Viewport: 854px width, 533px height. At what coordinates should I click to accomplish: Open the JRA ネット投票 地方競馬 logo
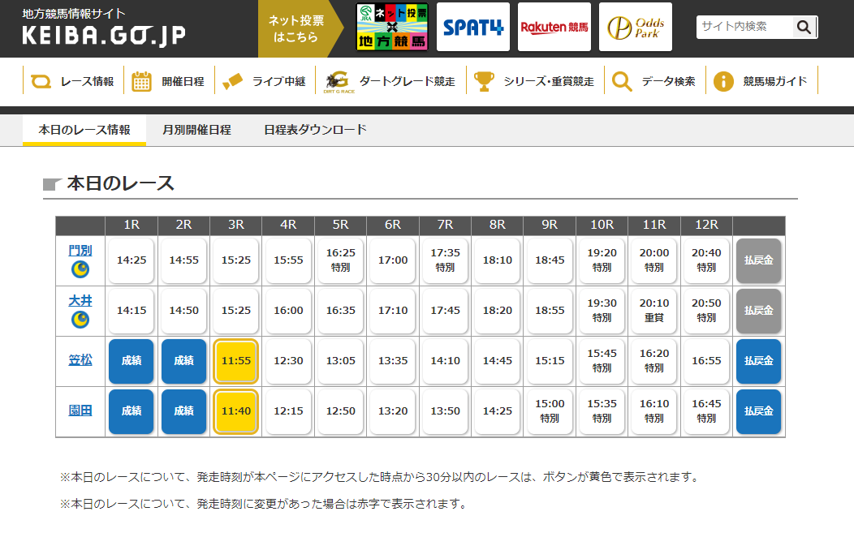pos(392,28)
